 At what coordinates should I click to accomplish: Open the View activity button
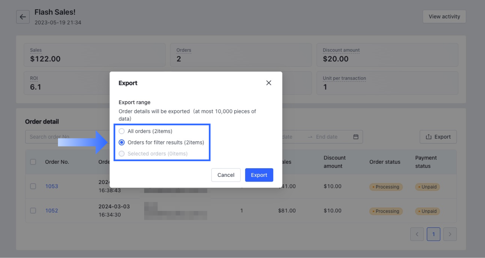[444, 17]
